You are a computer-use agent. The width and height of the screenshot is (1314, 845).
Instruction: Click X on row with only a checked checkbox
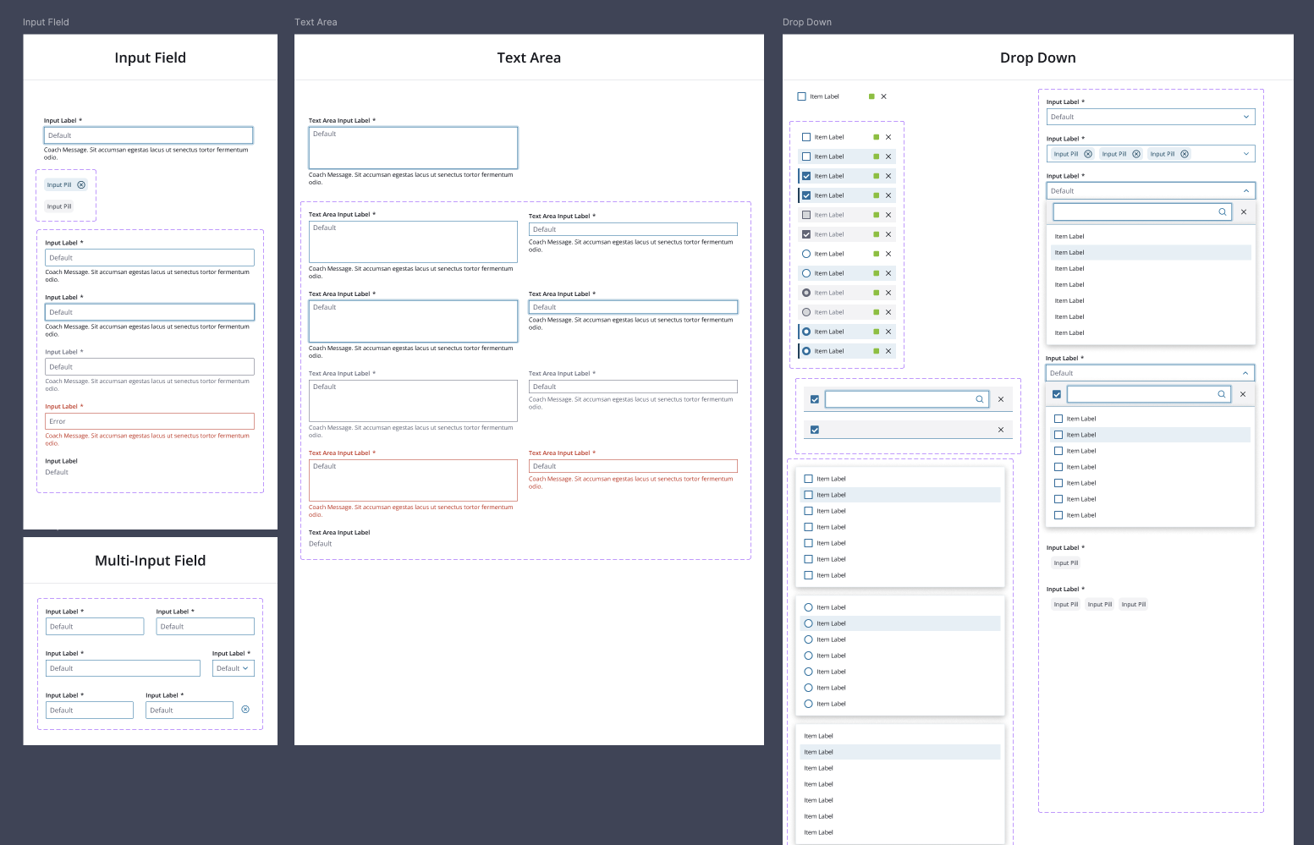[x=1001, y=430]
